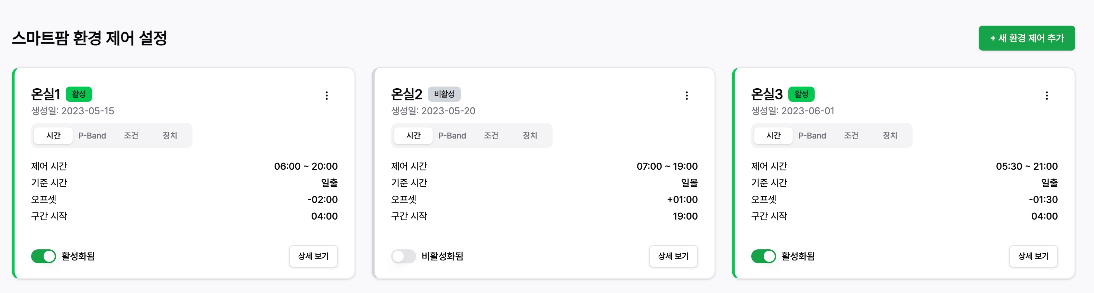Select the P-Band tab on 온실3
Viewport: 1094px width, 293px height.
[812, 135]
